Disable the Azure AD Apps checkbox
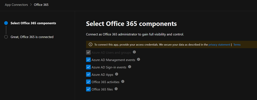This screenshot has width=257, height=100. [88, 74]
